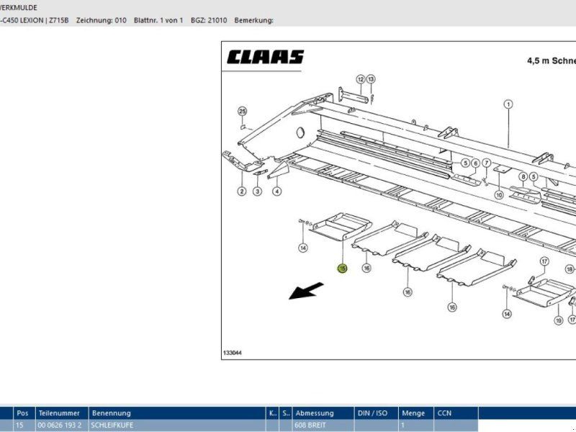This screenshot has height=432, width=576.
Task: Select callout 3 in the parts drawing
Action: pyautogui.click(x=258, y=192)
